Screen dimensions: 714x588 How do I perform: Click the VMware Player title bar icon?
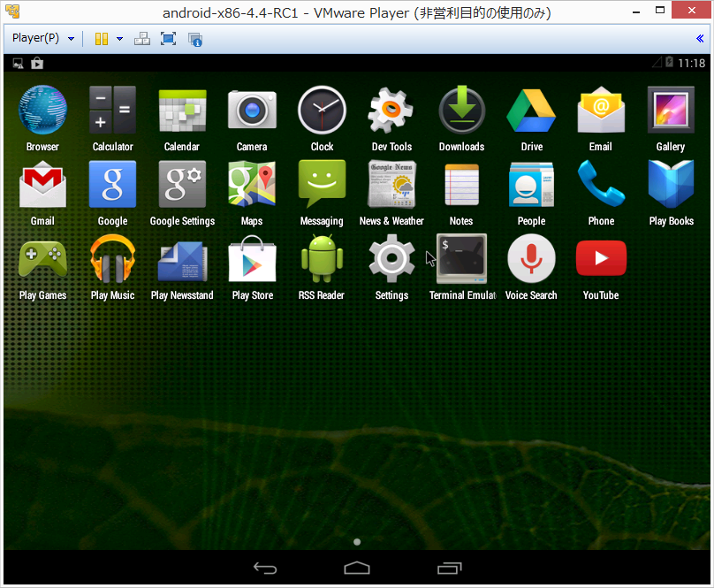[x=12, y=11]
